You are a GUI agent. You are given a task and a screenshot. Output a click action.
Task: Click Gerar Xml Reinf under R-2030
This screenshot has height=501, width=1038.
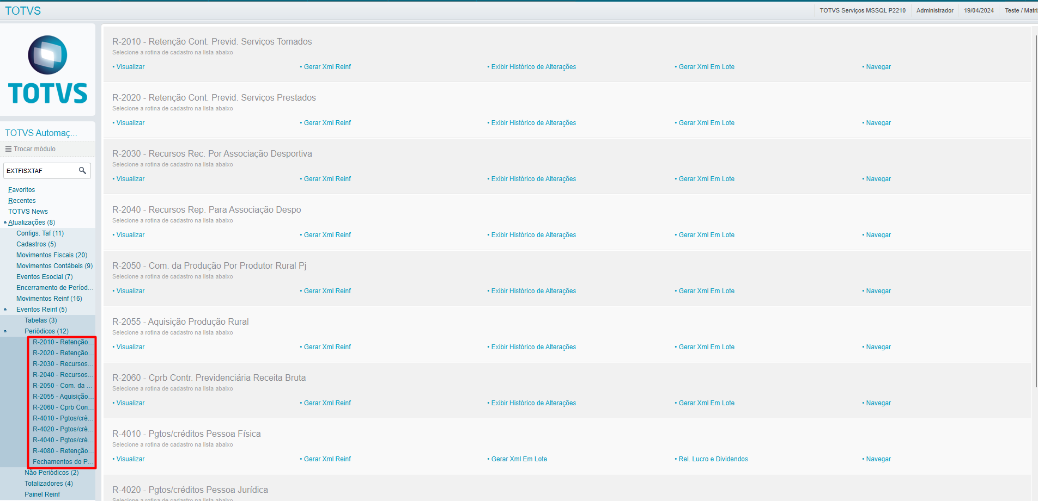[x=327, y=179]
